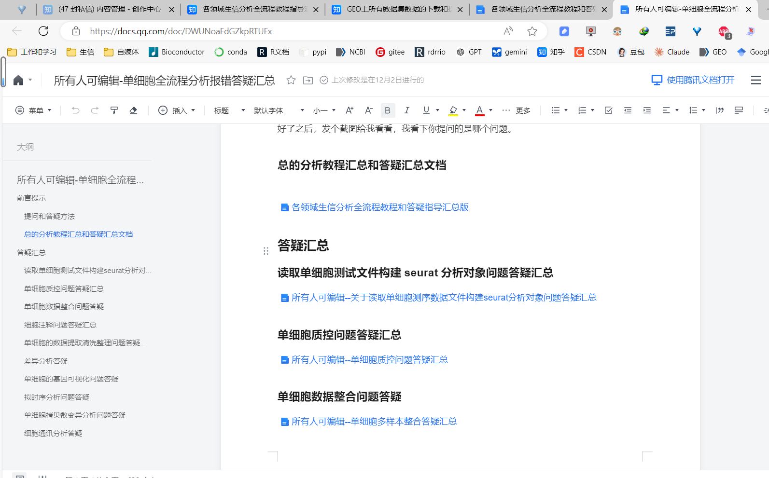
Task: Open the 标题 paragraph style dropdown
Action: pyautogui.click(x=230, y=110)
